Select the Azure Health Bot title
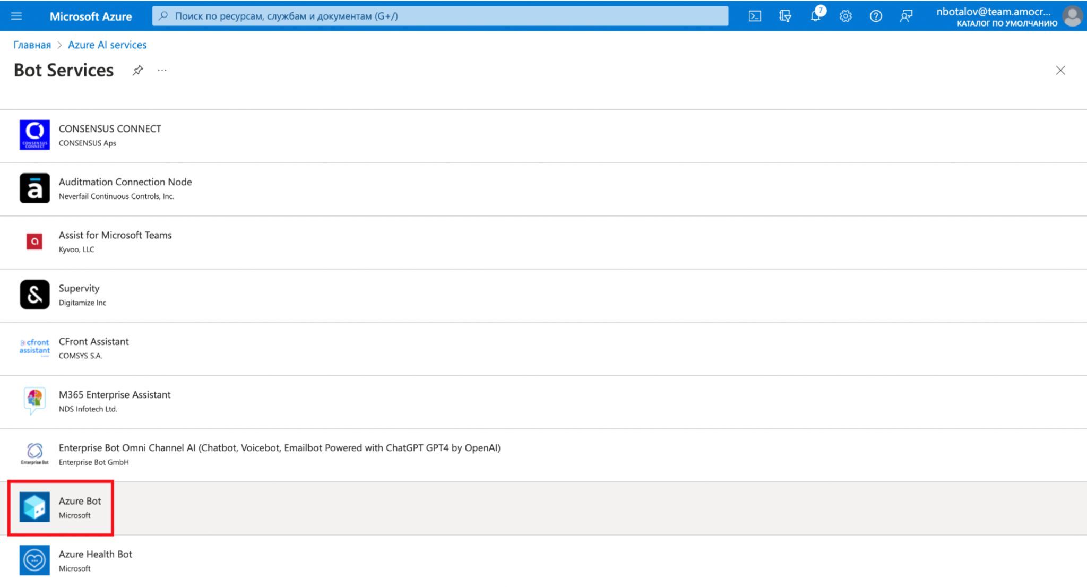Image resolution: width=1087 pixels, height=587 pixels. 95,554
